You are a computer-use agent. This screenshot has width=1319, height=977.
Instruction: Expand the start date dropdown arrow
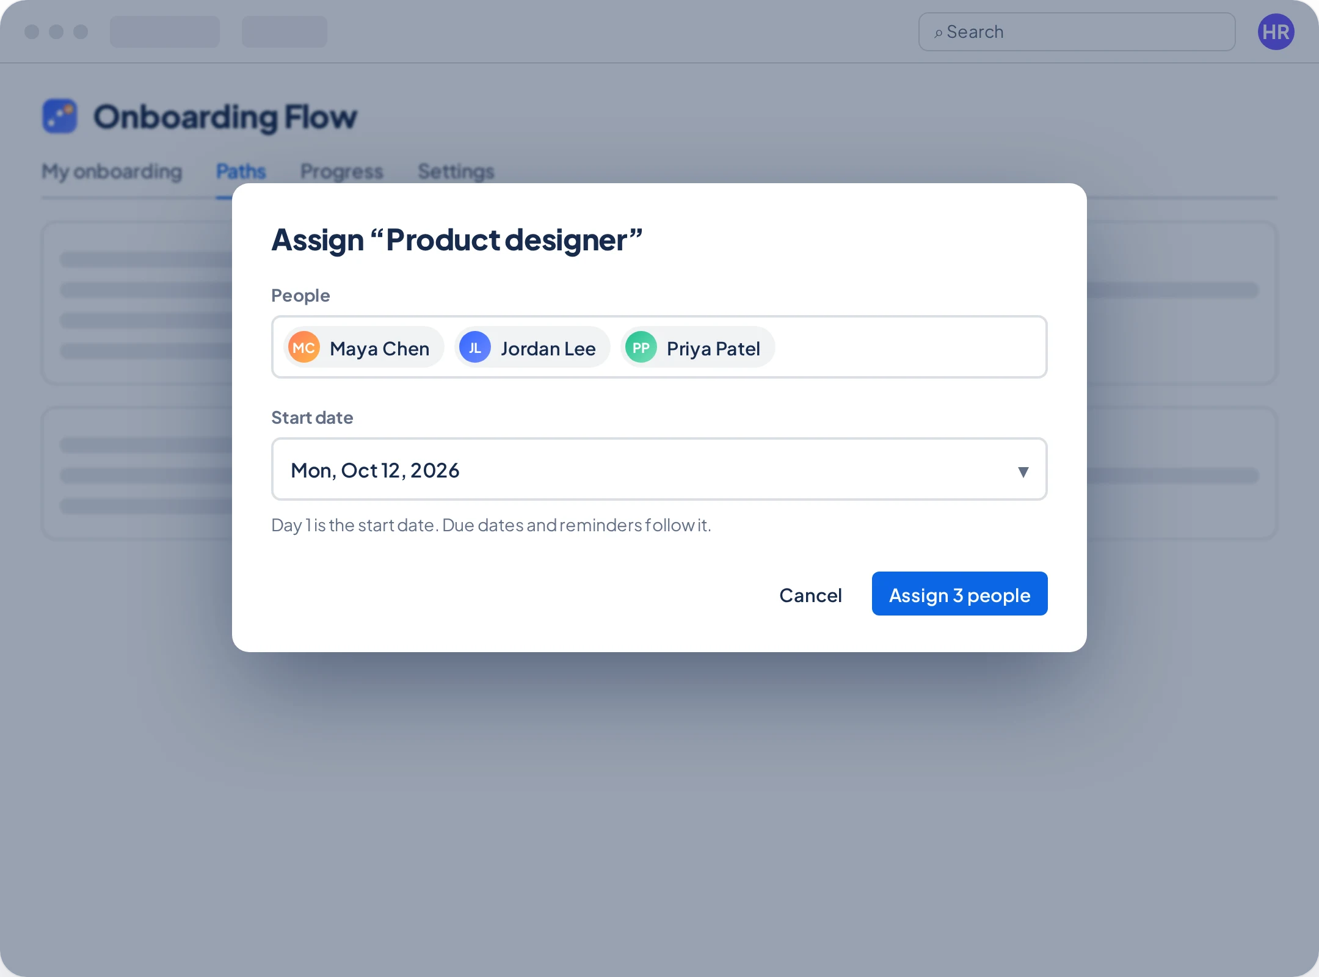(x=1023, y=471)
